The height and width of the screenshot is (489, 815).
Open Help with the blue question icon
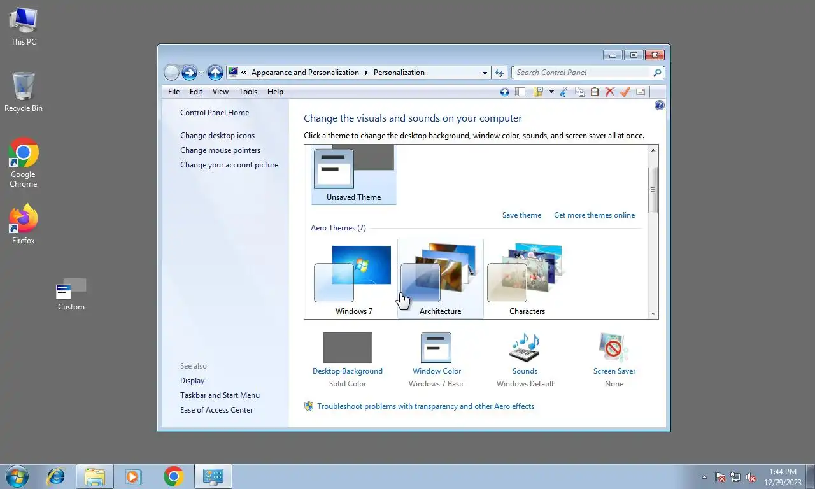pos(660,105)
